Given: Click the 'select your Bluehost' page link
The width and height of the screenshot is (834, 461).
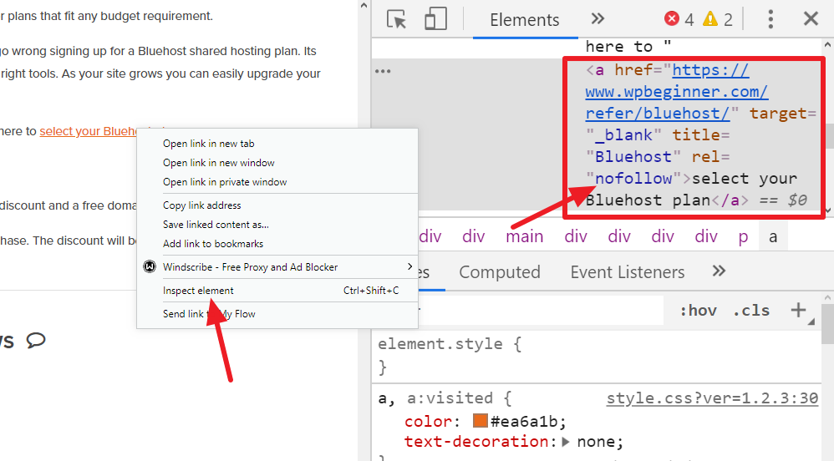Looking at the screenshot, I should [x=89, y=131].
